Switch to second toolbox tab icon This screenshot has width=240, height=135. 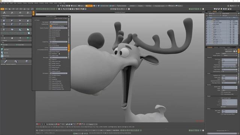(12, 13)
